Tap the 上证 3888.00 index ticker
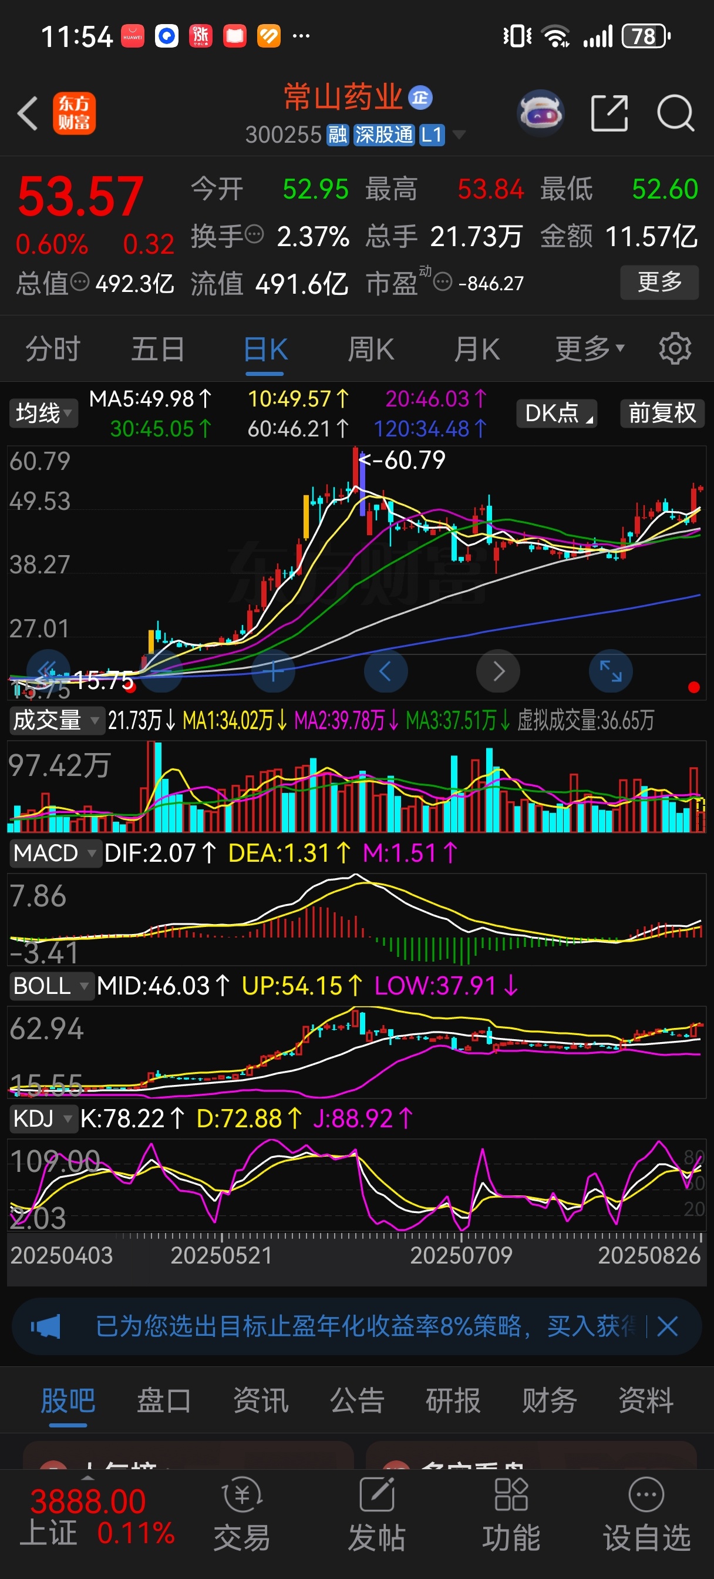714x1579 pixels. (98, 1517)
